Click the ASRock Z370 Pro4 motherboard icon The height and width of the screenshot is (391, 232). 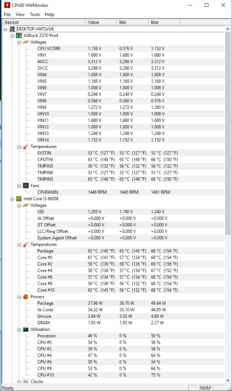[19, 36]
